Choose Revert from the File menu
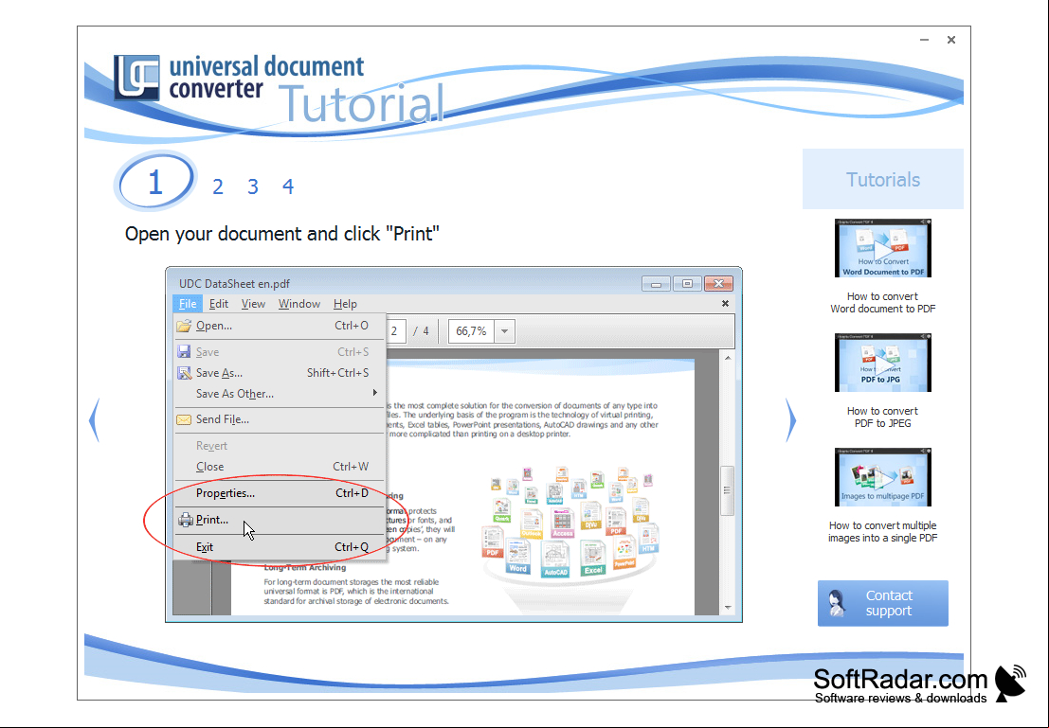The height and width of the screenshot is (728, 1049). (280, 446)
